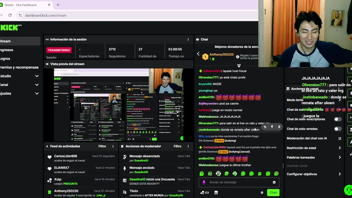The height and width of the screenshot is (198, 352).
Task: Open Filtro in Acciones de moderador
Action: (x=177, y=146)
